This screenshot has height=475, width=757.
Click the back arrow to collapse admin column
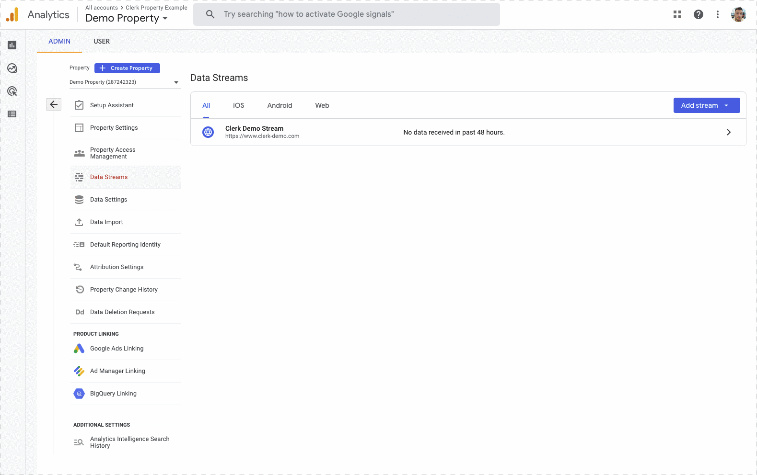(x=54, y=104)
